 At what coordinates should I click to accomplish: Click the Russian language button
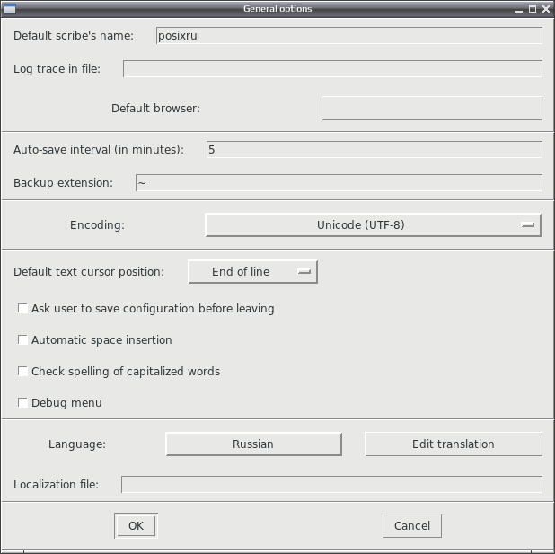pos(254,444)
